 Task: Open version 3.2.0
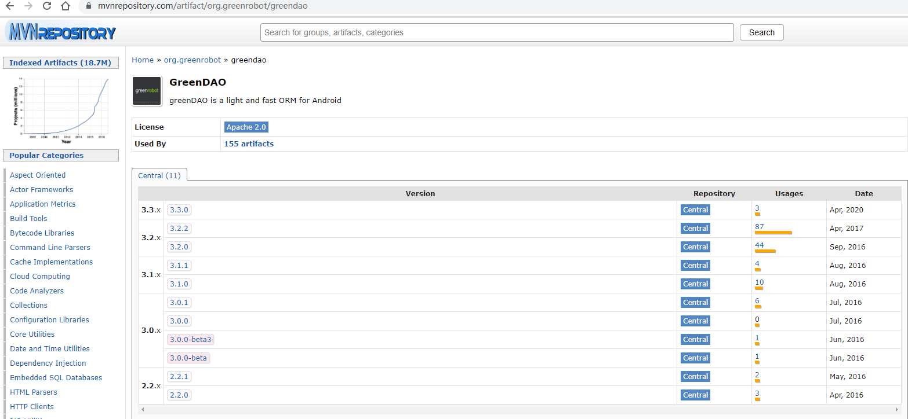179,247
